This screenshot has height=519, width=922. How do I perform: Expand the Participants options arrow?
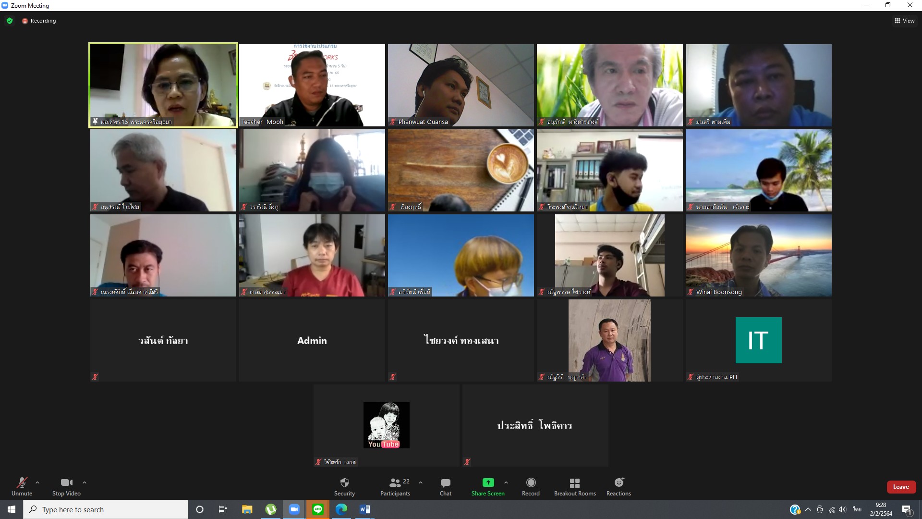tap(421, 482)
